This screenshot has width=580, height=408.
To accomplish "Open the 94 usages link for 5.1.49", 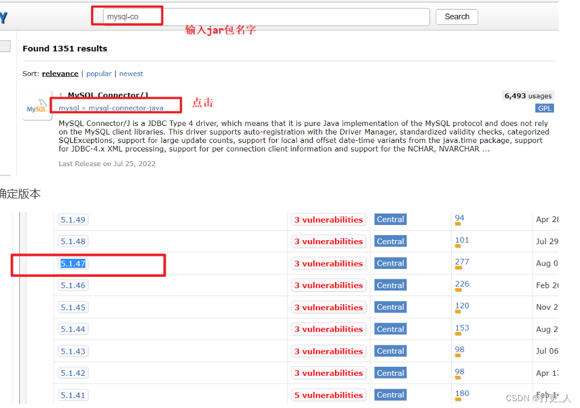I will click(459, 218).
